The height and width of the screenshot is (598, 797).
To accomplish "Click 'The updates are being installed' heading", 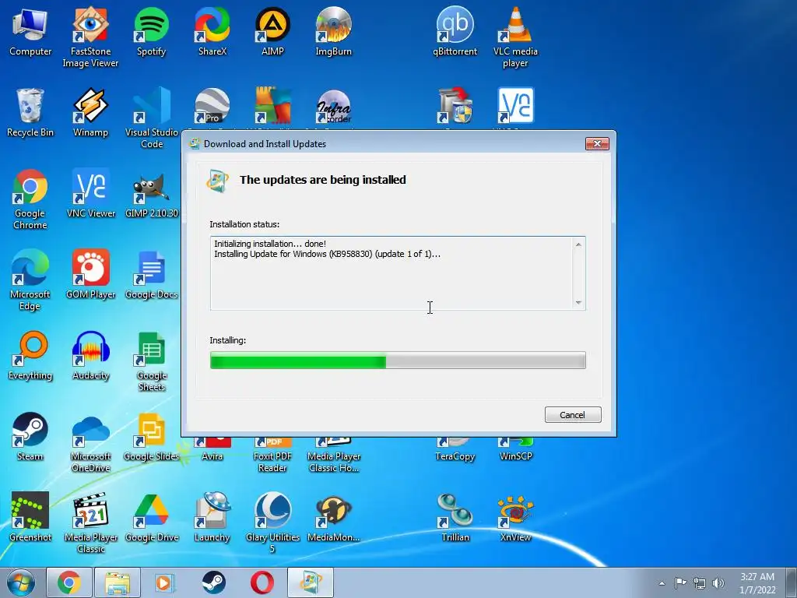I will point(323,180).
